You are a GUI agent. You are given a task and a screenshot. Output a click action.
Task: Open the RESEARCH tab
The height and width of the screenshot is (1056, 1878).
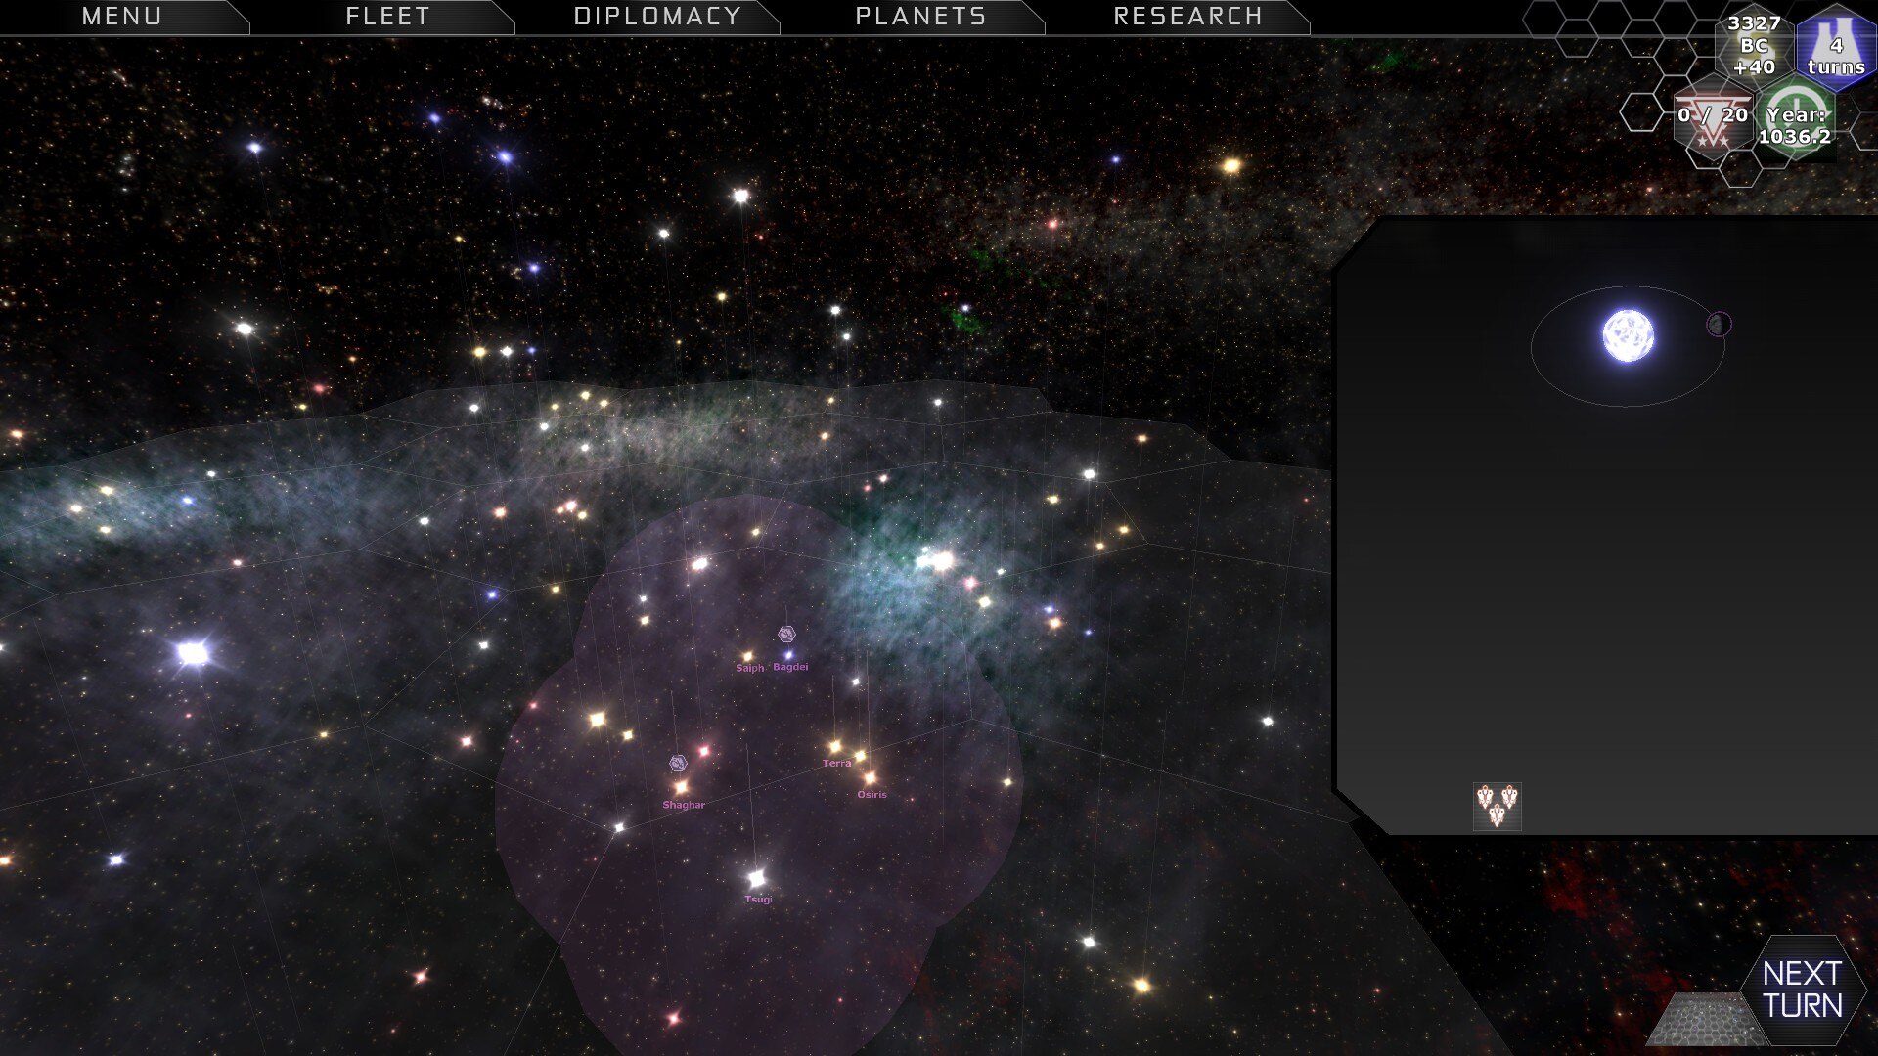1187,17
